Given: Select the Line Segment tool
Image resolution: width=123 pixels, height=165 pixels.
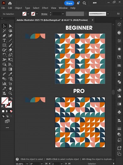Looking at the screenshot, I should tap(10, 40).
